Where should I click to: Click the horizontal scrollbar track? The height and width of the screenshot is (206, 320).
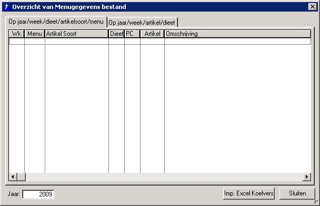164,177
